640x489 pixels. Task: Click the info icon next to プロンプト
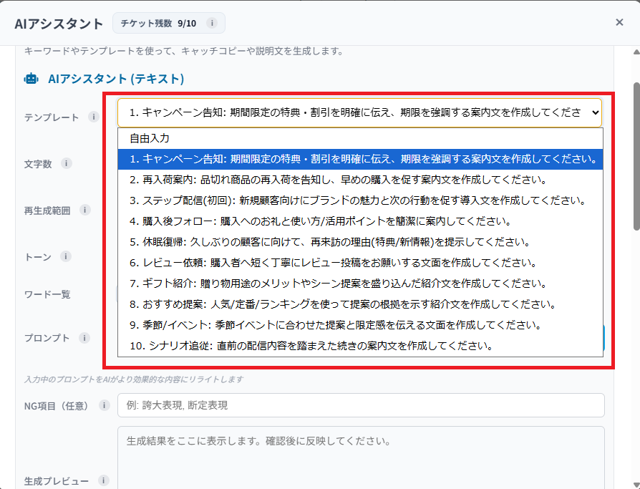84,337
